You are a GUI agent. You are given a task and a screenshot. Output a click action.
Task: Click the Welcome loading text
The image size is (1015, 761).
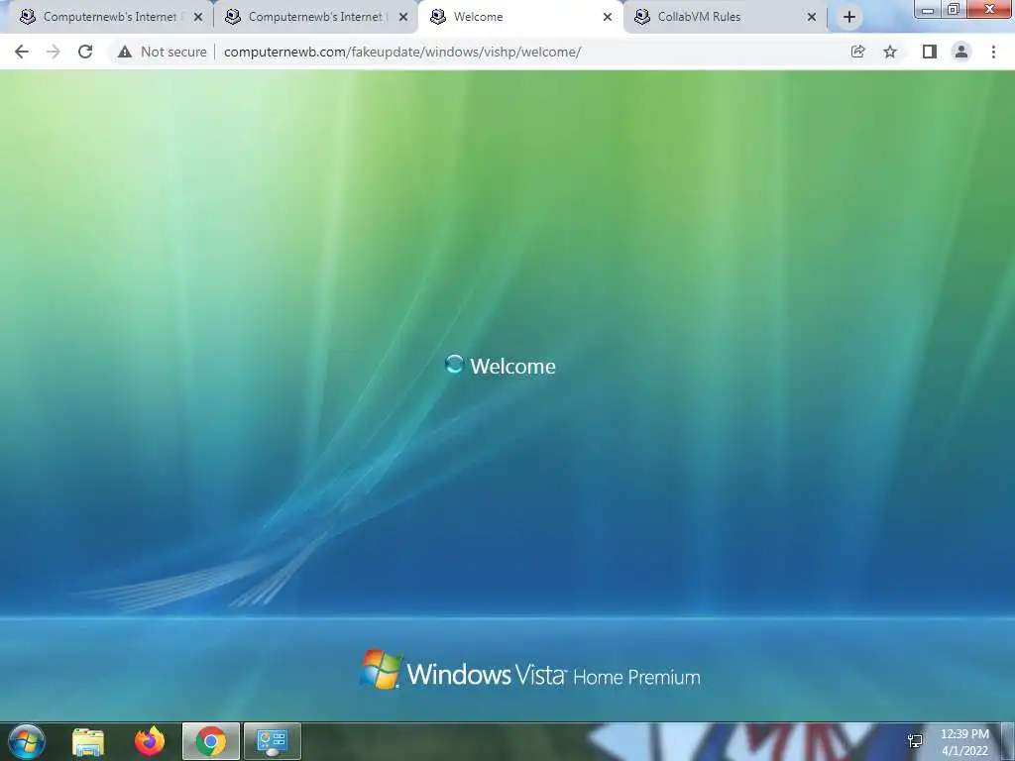(512, 367)
